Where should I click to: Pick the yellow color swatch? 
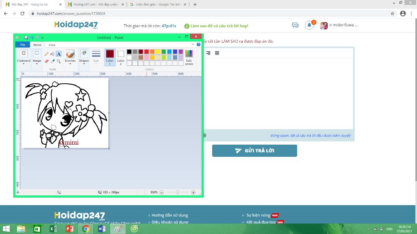[x=158, y=52]
